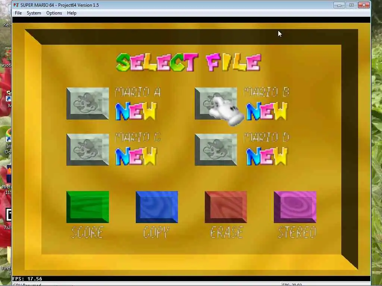Click the red Erase block
Screen dimensions: 382x286
[x=226, y=207]
